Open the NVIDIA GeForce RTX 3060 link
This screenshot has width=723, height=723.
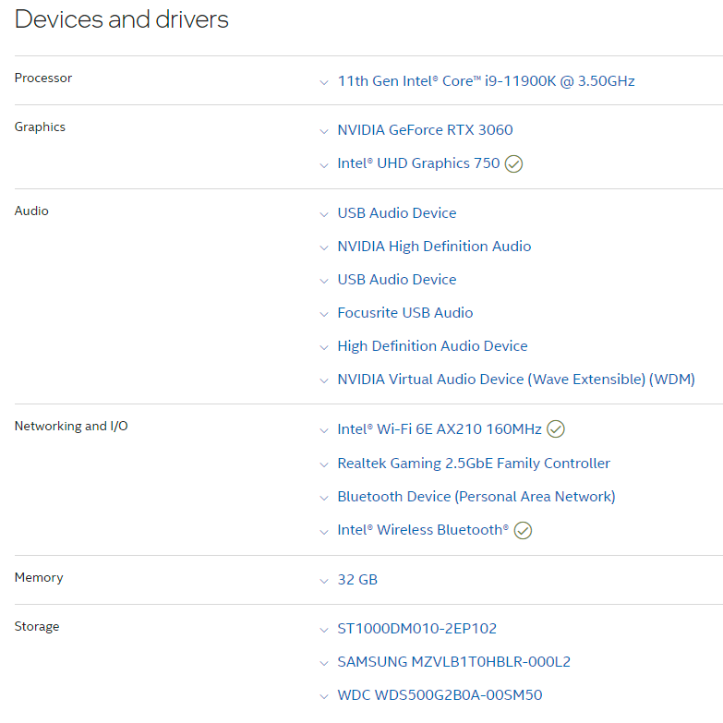tap(425, 130)
